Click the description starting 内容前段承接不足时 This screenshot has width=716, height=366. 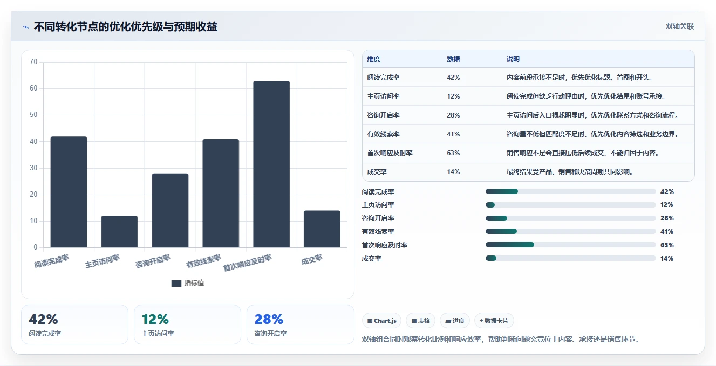coord(580,78)
